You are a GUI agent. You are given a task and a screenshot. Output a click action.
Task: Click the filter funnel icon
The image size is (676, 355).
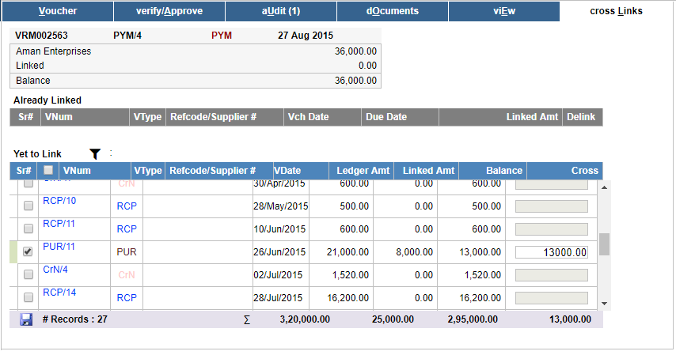point(95,154)
